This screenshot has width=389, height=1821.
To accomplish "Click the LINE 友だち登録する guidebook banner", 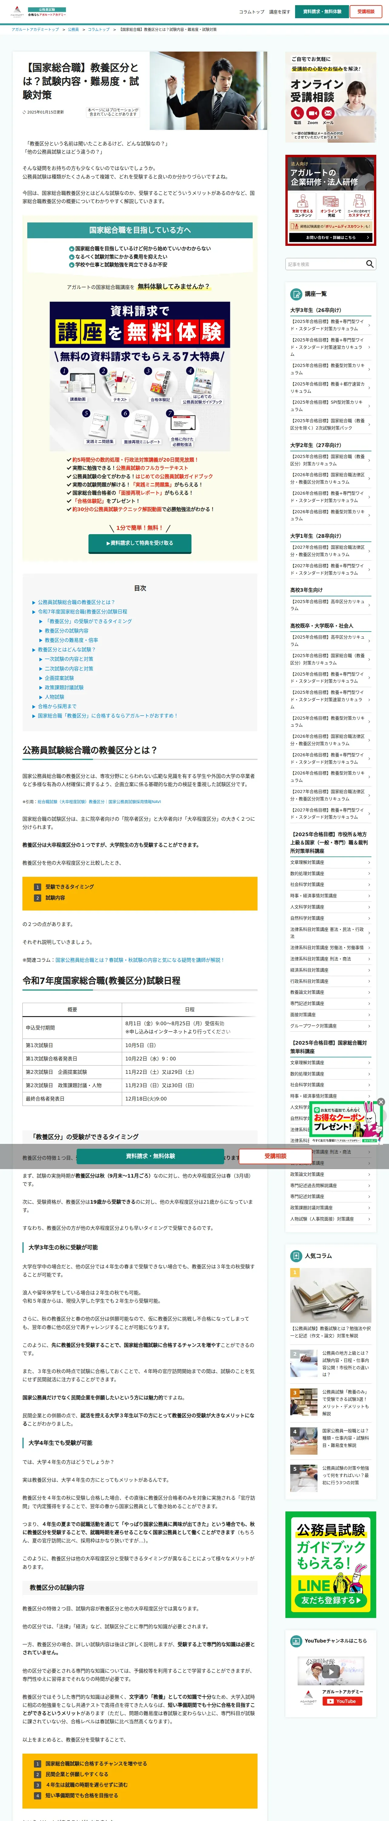I will click(x=331, y=1565).
